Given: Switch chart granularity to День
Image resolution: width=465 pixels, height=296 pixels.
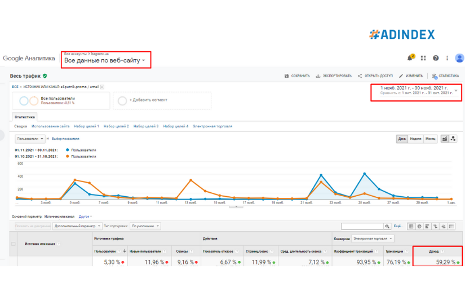Looking at the screenshot, I should click(x=402, y=139).
